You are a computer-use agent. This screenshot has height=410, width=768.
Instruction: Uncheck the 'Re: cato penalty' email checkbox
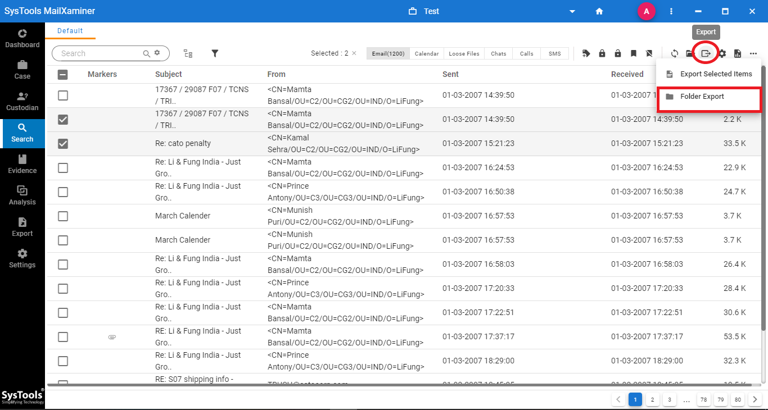(63, 144)
